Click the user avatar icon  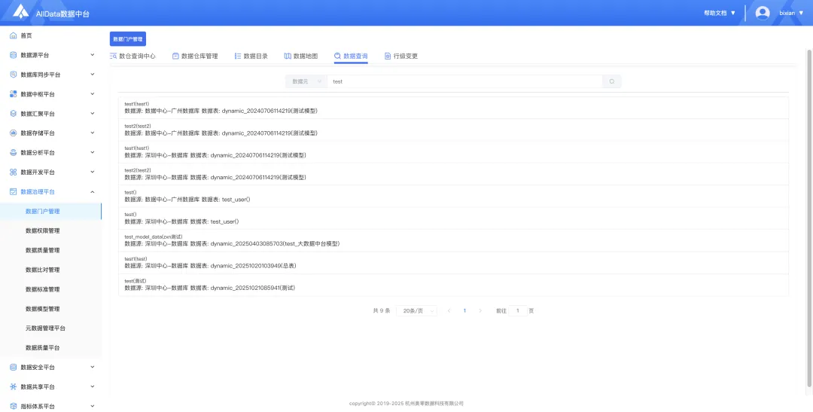(x=762, y=13)
